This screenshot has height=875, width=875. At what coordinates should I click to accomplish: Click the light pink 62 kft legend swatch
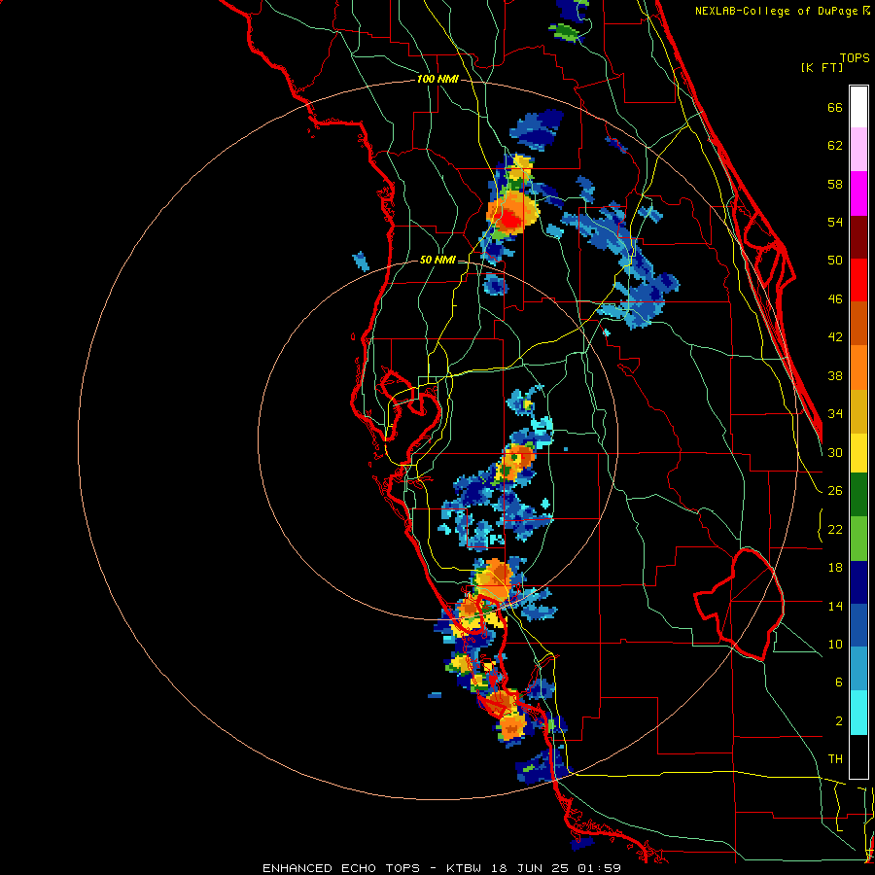pos(858,150)
